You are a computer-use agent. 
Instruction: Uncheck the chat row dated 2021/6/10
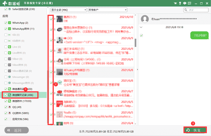coord(51,19)
